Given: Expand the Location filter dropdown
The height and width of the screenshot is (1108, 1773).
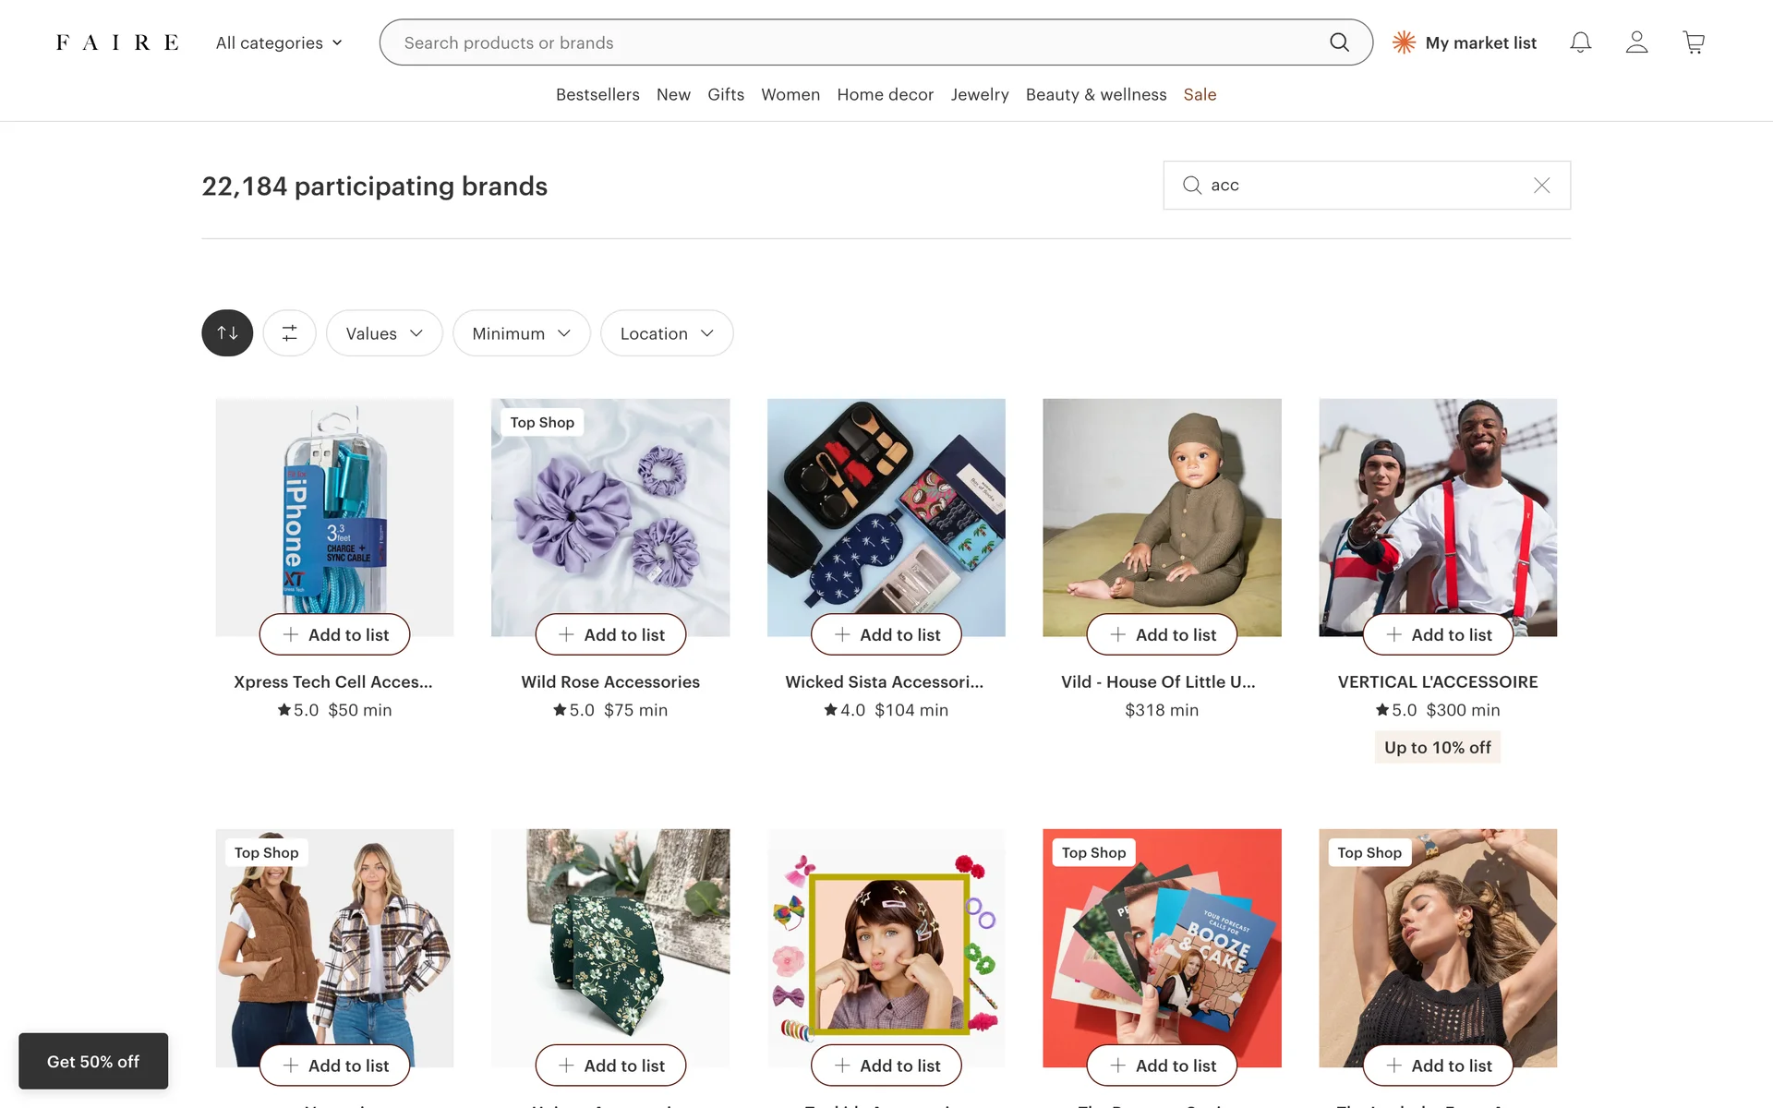Looking at the screenshot, I should [667, 333].
